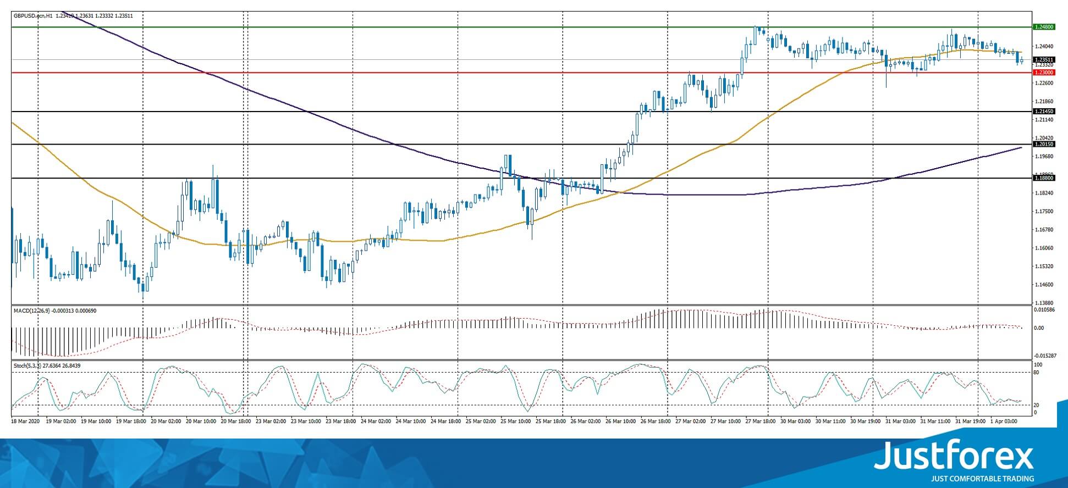Screen dimensions: 1068x488
Task: Click the 23 Mar 02:00 time label
Action: (x=271, y=422)
